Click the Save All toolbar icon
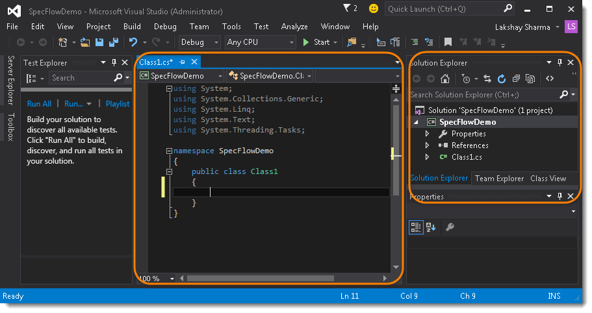This screenshot has width=592, height=313. [x=114, y=42]
